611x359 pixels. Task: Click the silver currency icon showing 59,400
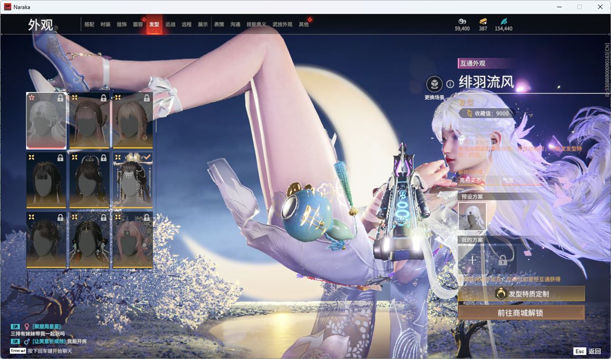pyautogui.click(x=462, y=21)
